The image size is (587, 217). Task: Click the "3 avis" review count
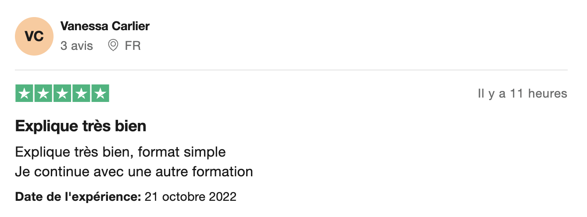click(77, 45)
